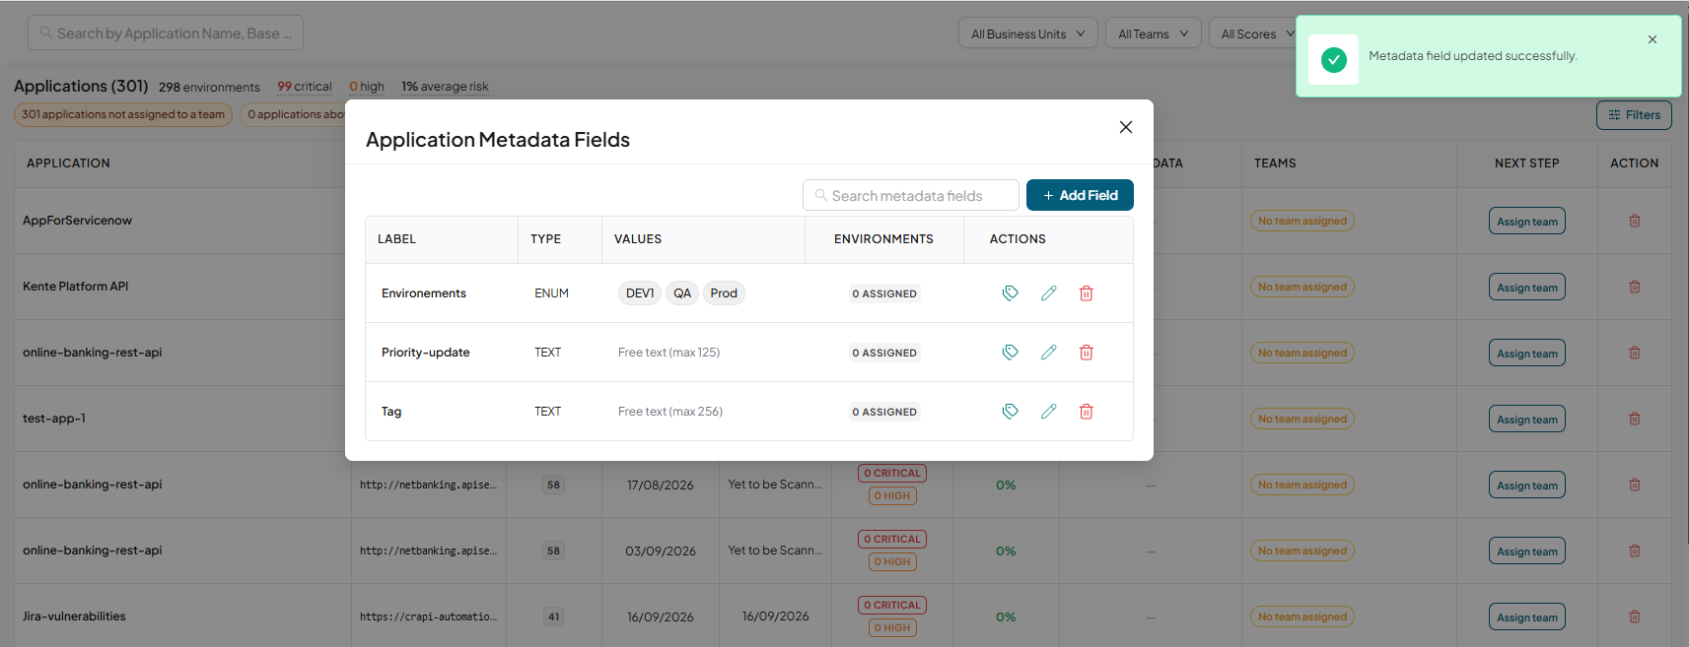Edit the Priority-update field with pencil
The image size is (1689, 647).
click(1048, 352)
